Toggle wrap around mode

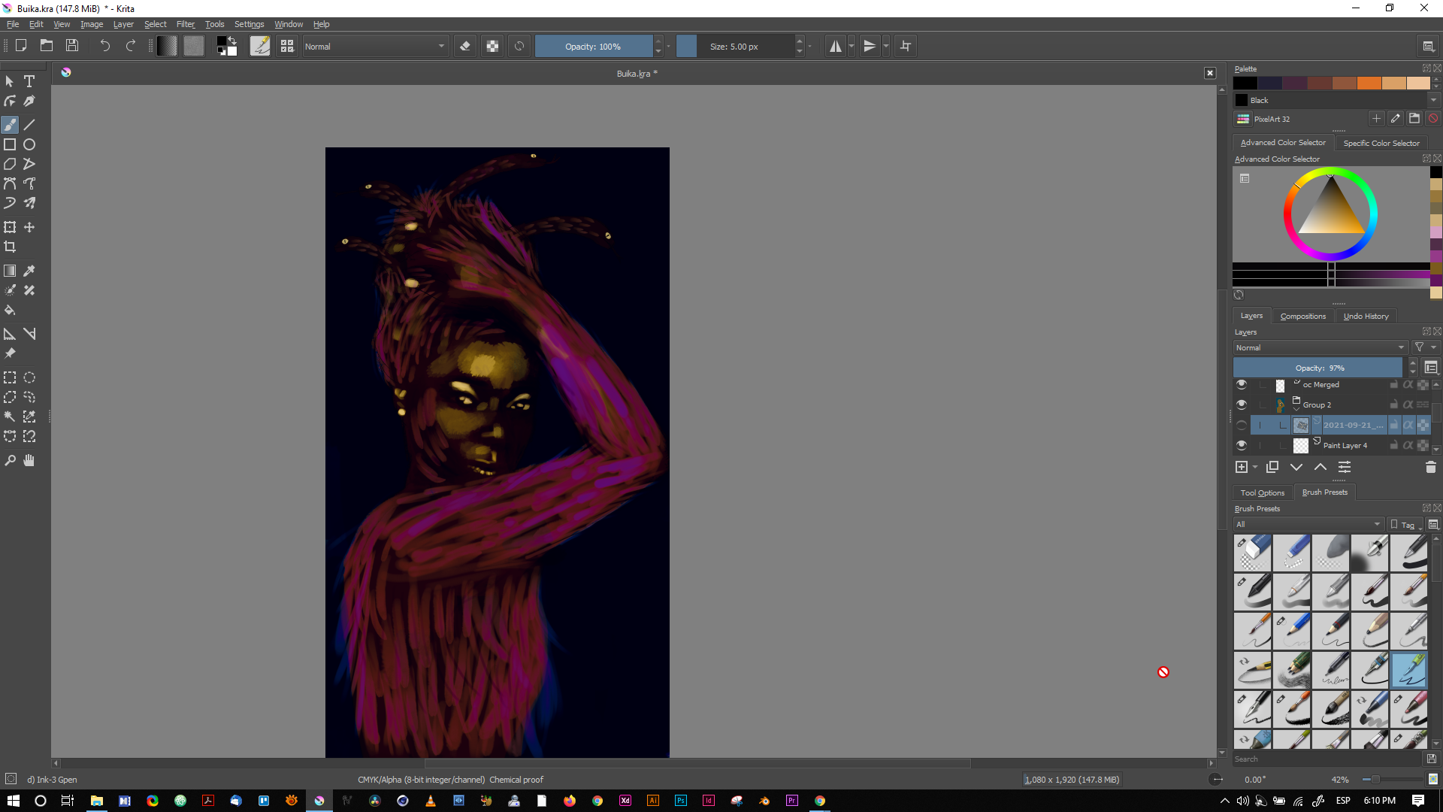(906, 46)
